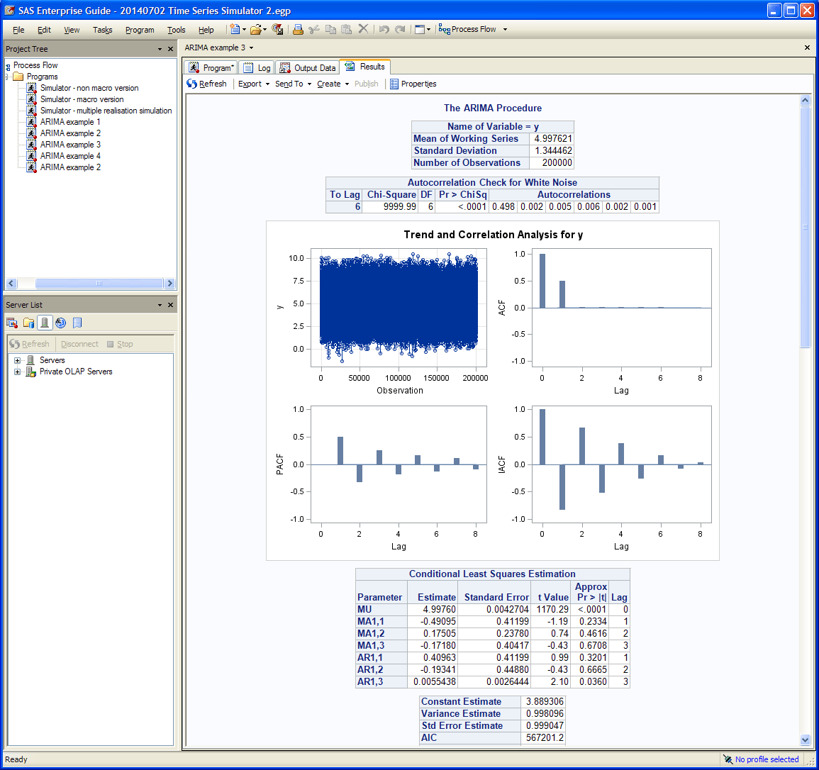Collapse the Programs folder node
Viewport: 819px width, 770px height.
pyautogui.click(x=7, y=77)
